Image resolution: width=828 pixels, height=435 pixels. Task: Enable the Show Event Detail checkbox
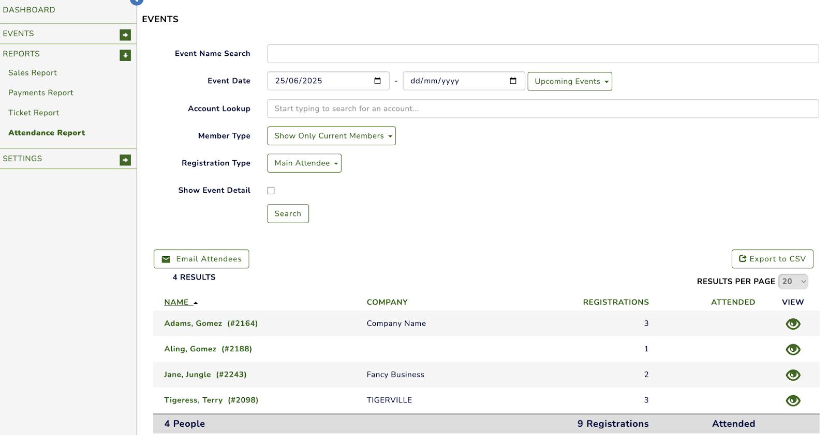271,191
